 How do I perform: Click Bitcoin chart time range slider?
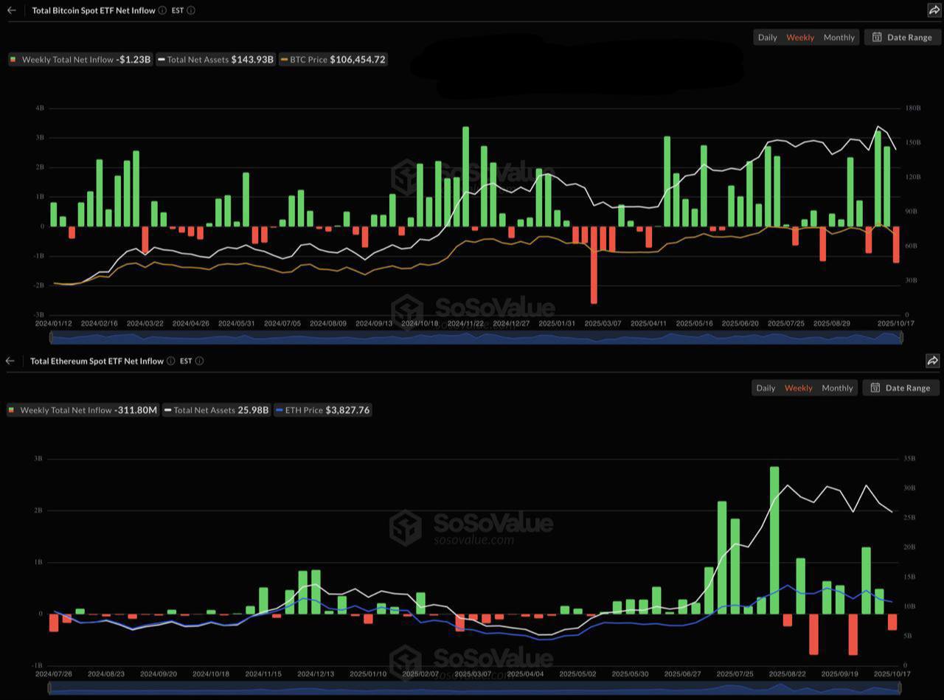click(x=476, y=338)
